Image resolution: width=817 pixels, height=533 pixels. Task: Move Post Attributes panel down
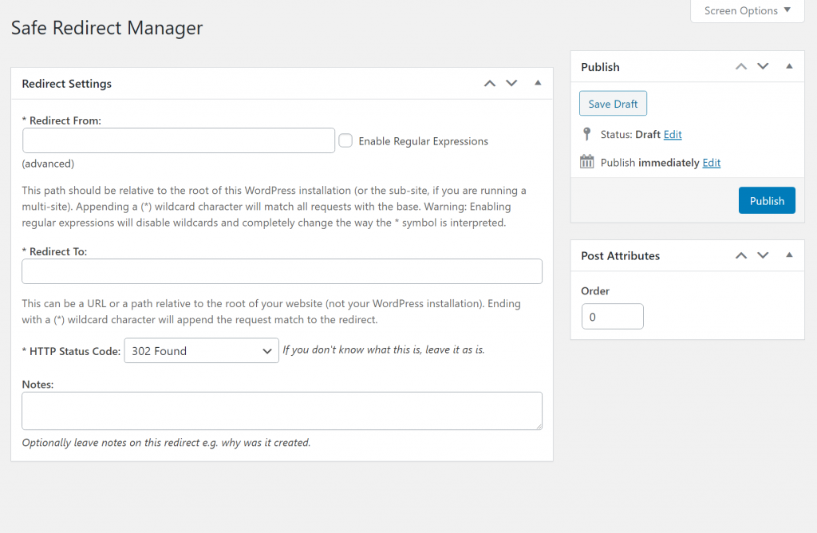click(x=764, y=256)
